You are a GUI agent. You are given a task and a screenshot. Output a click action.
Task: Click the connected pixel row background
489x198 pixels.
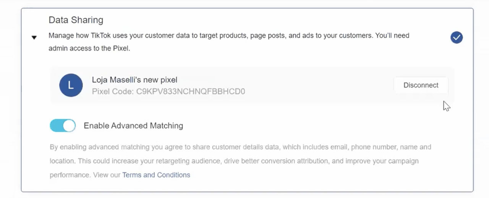tap(252, 85)
